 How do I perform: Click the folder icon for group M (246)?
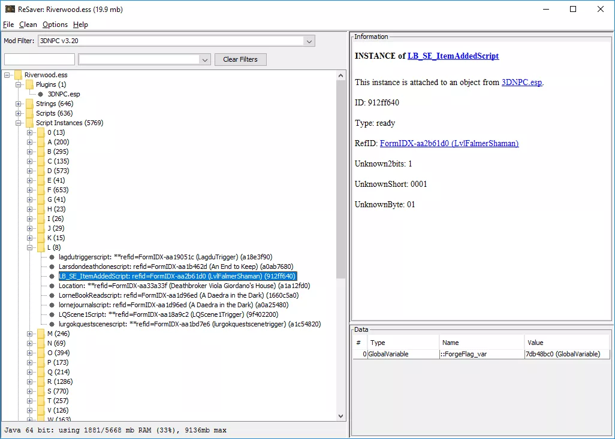pos(41,334)
